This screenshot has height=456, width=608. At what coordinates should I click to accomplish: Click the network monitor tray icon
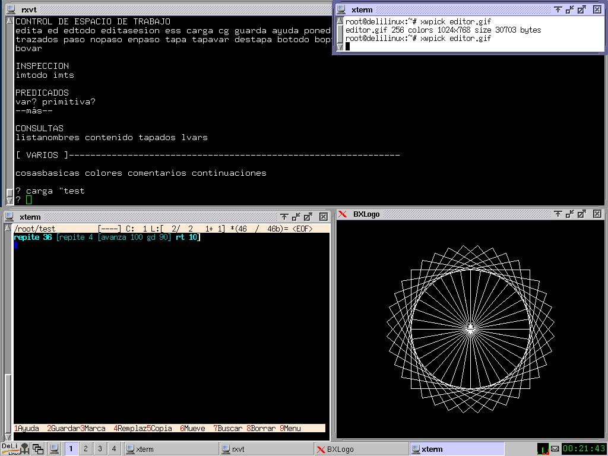543,449
